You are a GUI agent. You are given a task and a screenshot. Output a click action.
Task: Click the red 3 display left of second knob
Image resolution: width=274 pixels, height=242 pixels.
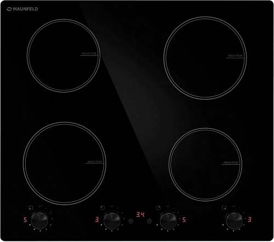tap(97, 220)
